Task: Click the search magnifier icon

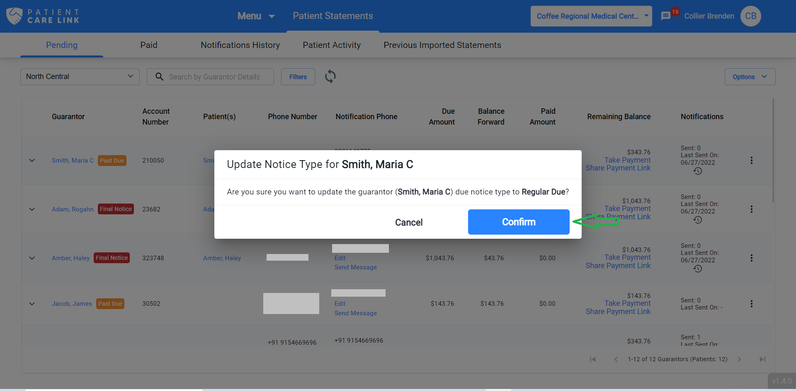Action: 159,77
